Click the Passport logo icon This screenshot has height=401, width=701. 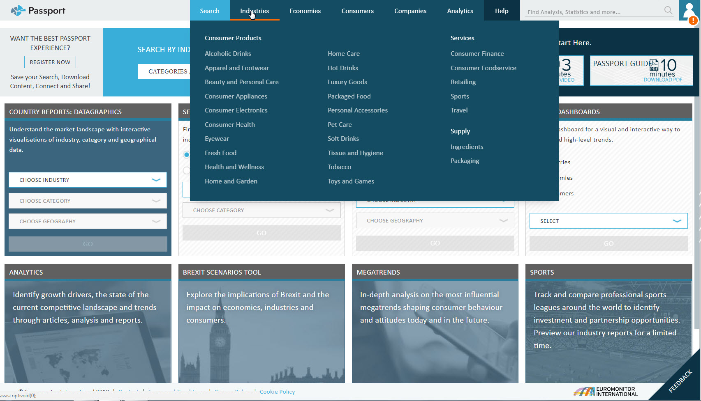[18, 11]
